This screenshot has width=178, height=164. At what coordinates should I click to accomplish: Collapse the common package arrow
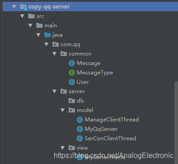point(55,54)
